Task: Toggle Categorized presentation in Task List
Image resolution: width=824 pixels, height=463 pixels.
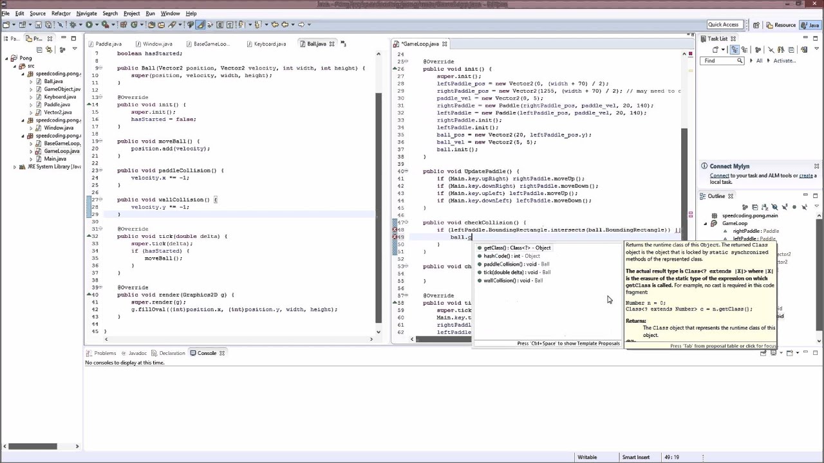Action: pos(735,50)
